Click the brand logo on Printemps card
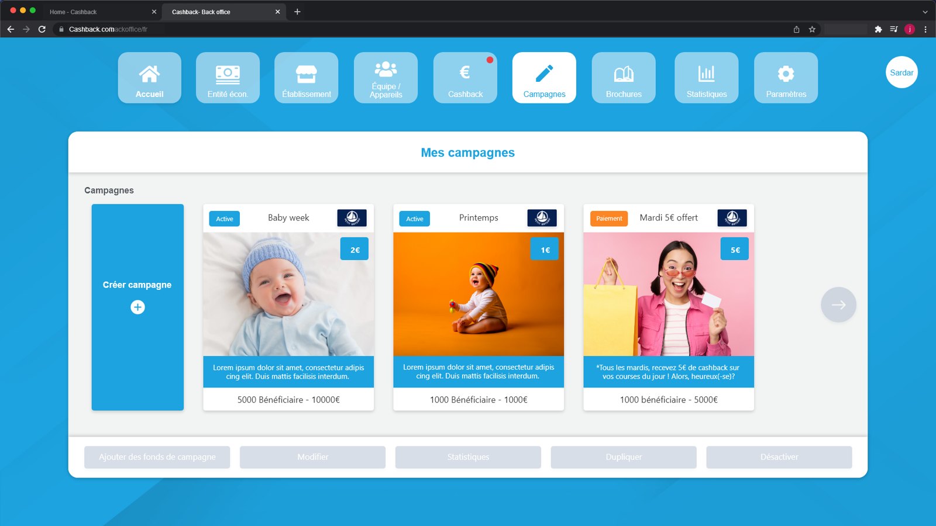The image size is (936, 526). [x=542, y=218]
